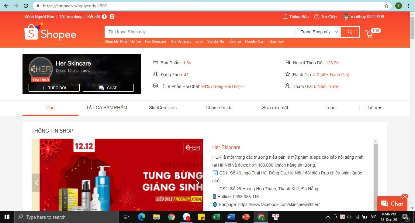The width and height of the screenshot is (415, 223).
Task: Reload the current browser page
Action: pos(26,6)
